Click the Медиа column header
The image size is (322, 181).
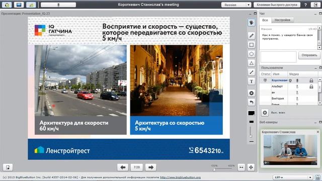(x=303, y=74)
